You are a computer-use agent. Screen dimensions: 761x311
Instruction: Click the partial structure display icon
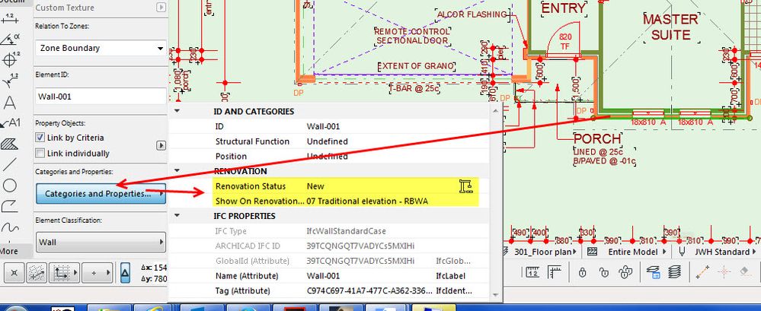tap(592, 252)
